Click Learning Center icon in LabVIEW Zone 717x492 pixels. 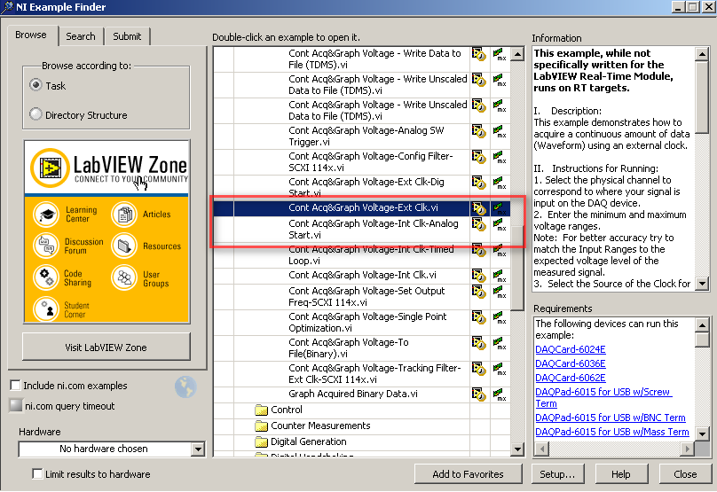pos(46,215)
